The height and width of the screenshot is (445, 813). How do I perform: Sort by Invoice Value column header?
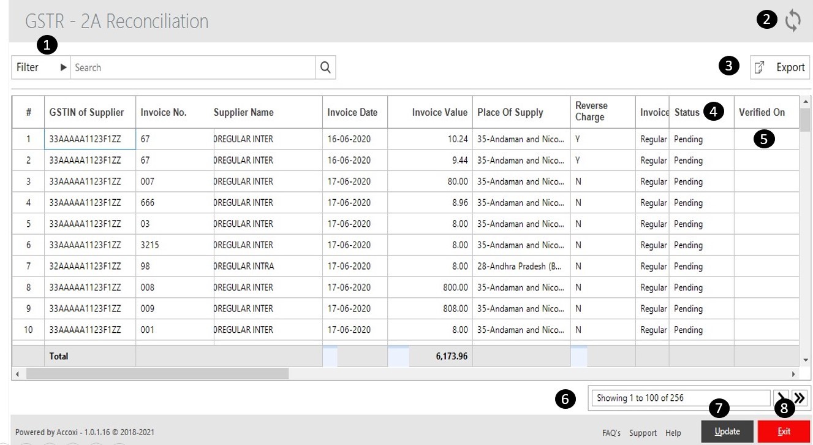439,112
